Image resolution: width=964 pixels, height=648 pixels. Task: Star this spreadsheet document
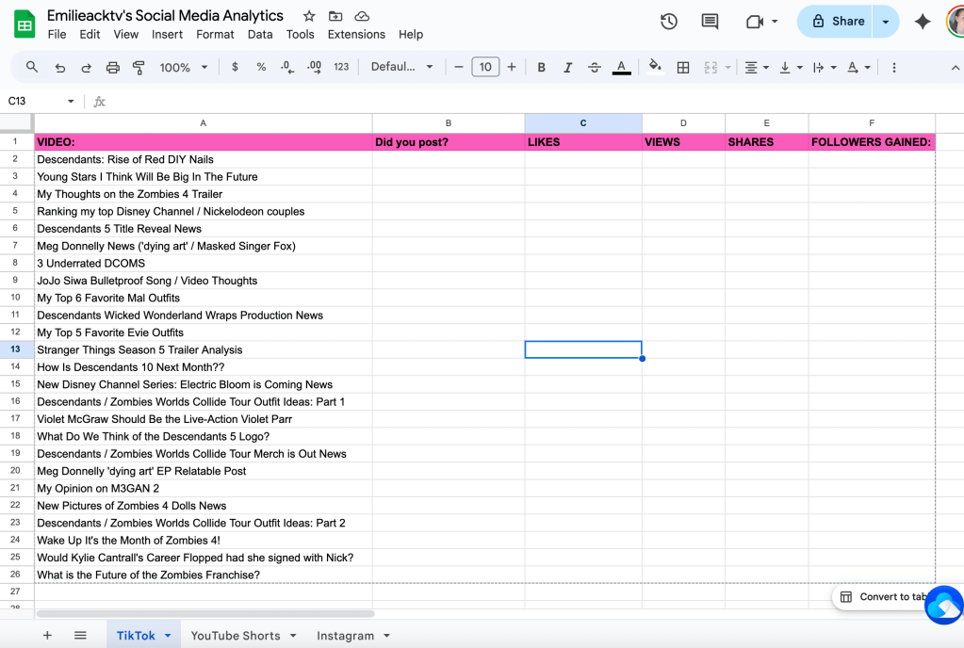309,16
